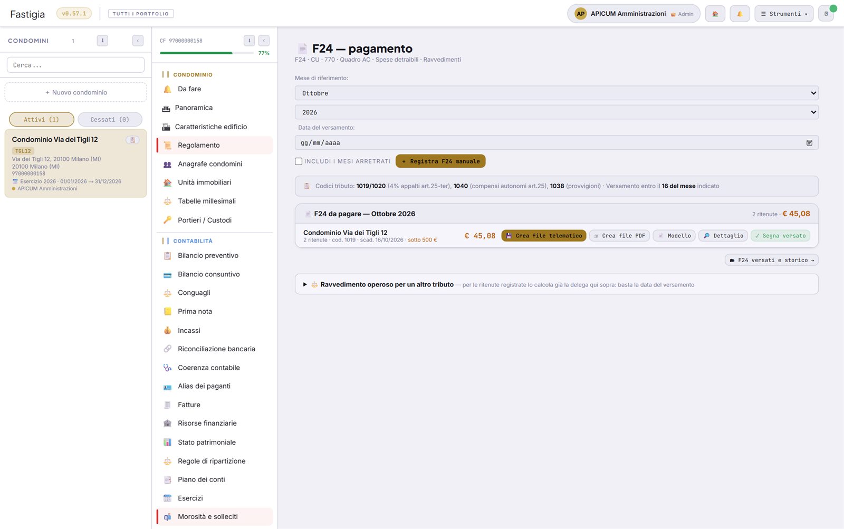
Task: Click the info icon in Condomini header
Action: coord(102,41)
